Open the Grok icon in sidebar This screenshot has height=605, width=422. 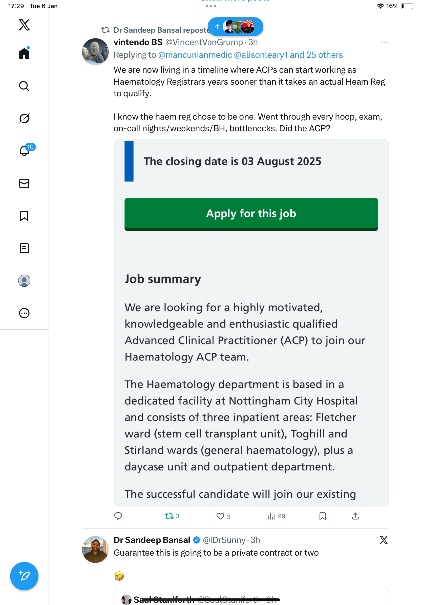click(x=24, y=118)
